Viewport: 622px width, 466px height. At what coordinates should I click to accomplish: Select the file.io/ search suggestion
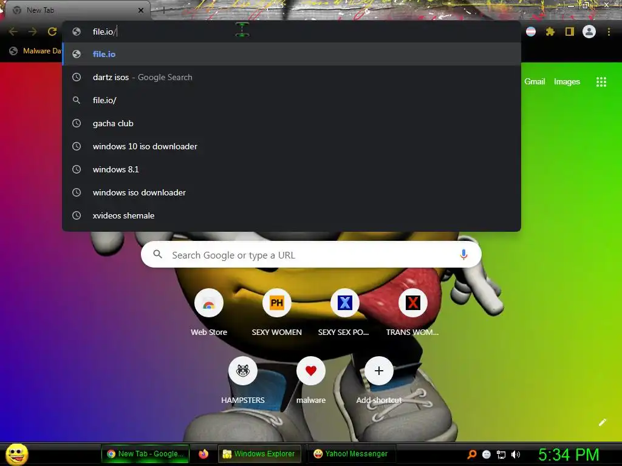(x=292, y=100)
